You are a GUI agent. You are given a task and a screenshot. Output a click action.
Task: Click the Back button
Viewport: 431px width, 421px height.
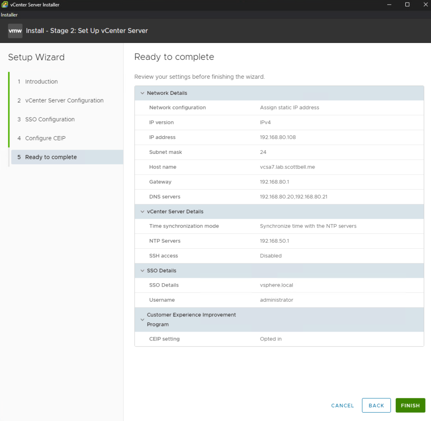point(376,405)
